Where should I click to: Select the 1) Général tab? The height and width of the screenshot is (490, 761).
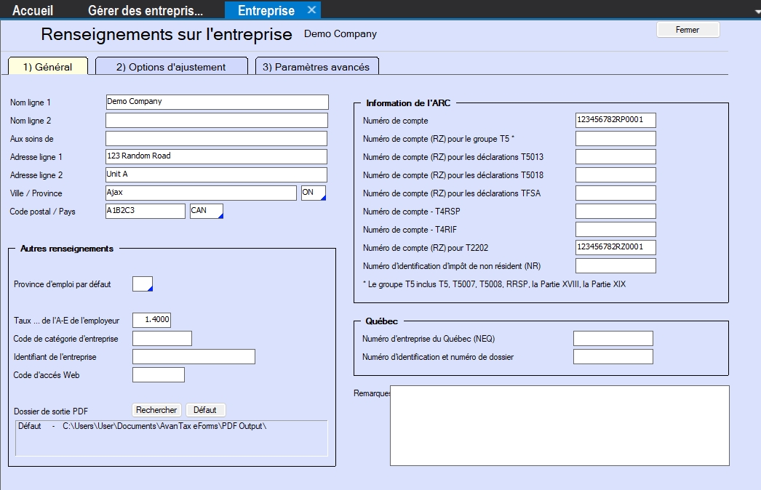click(x=47, y=67)
